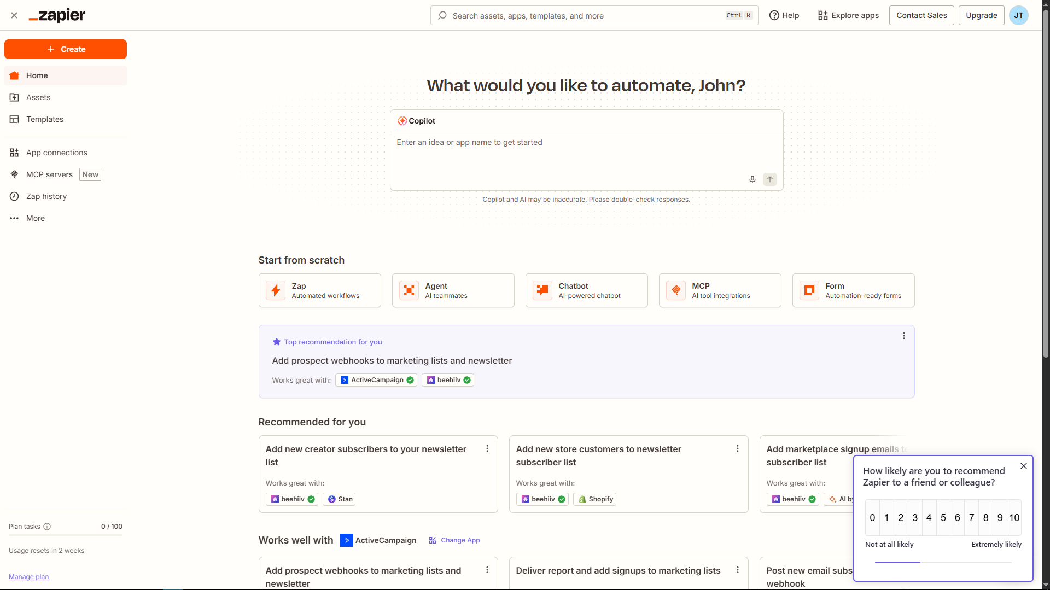The image size is (1050, 590).
Task: Go to Home in sidebar
Action: (x=66, y=75)
